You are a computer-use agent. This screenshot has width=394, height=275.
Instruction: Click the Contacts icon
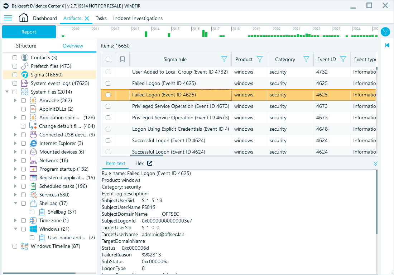(25, 57)
